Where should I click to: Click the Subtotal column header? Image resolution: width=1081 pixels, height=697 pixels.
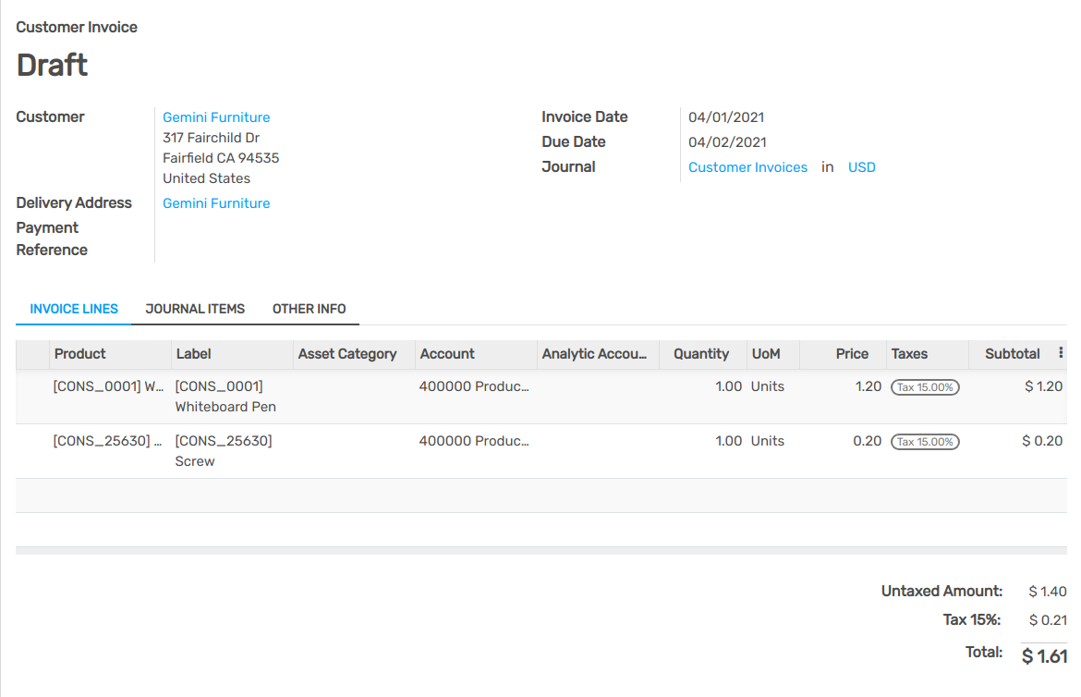1012,354
